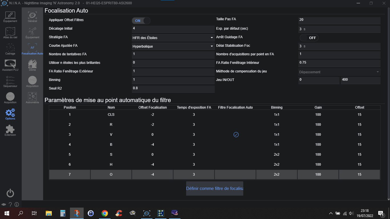Screen dimensions: 390x219
Task: Open the notification center icon
Action: [381, 213]
